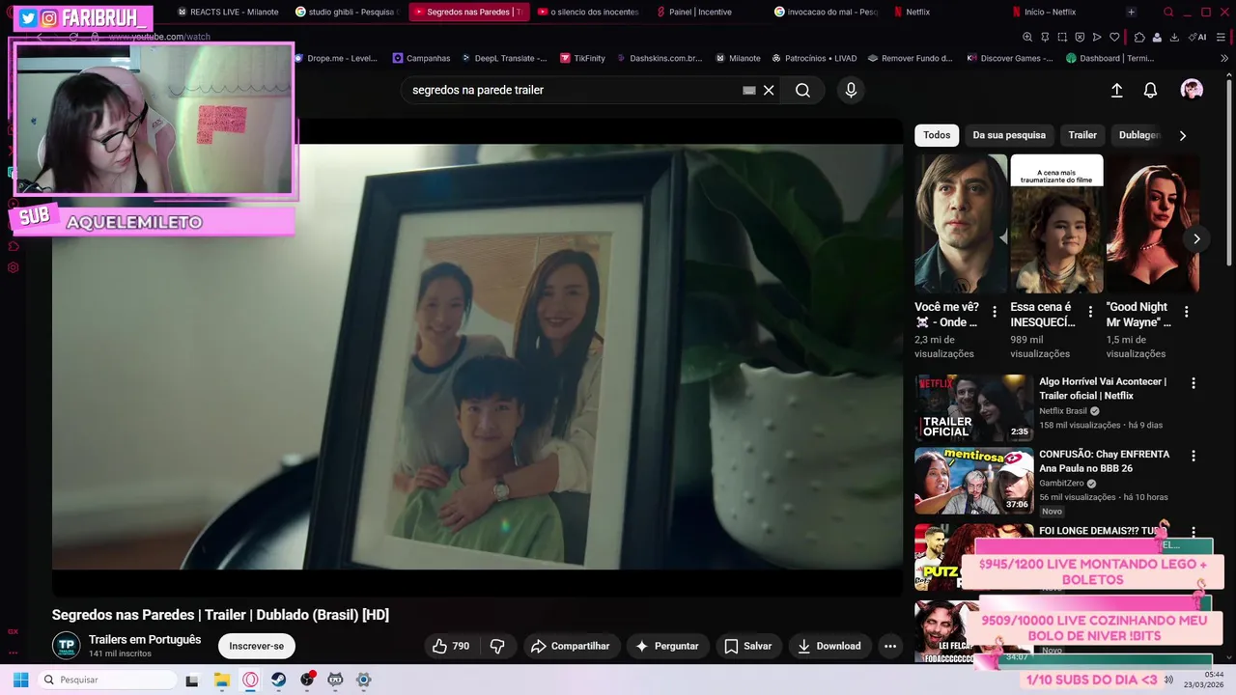
Task: Switch to 'REACTS LIVE - Milanote' tab
Action: 228,13
